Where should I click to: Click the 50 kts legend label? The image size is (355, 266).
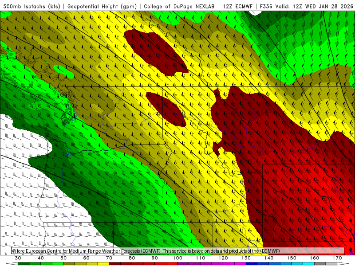click(63, 258)
